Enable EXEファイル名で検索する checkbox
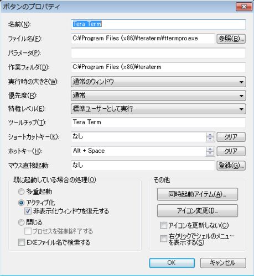The width and height of the screenshot is (254, 276). pyautogui.click(x=22, y=242)
